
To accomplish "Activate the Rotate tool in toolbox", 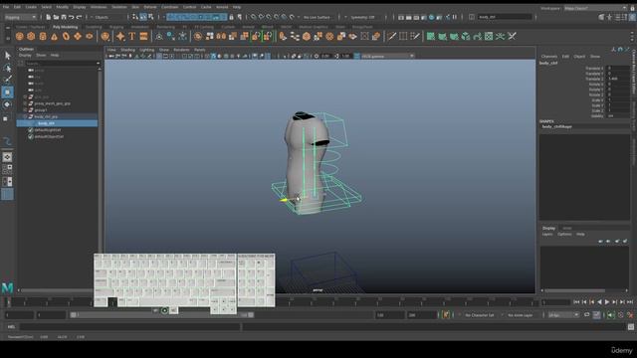I will 7,104.
